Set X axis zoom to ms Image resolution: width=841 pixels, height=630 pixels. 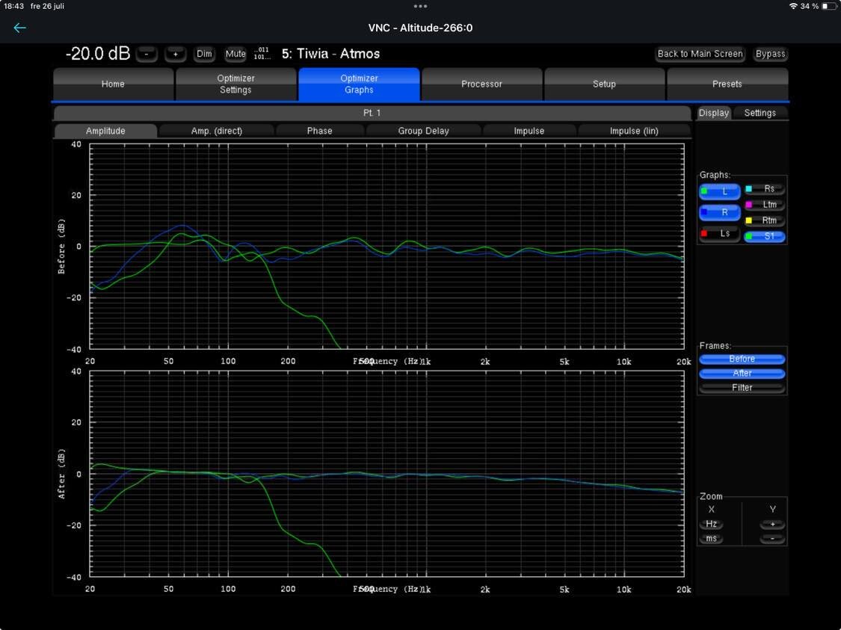click(x=711, y=539)
